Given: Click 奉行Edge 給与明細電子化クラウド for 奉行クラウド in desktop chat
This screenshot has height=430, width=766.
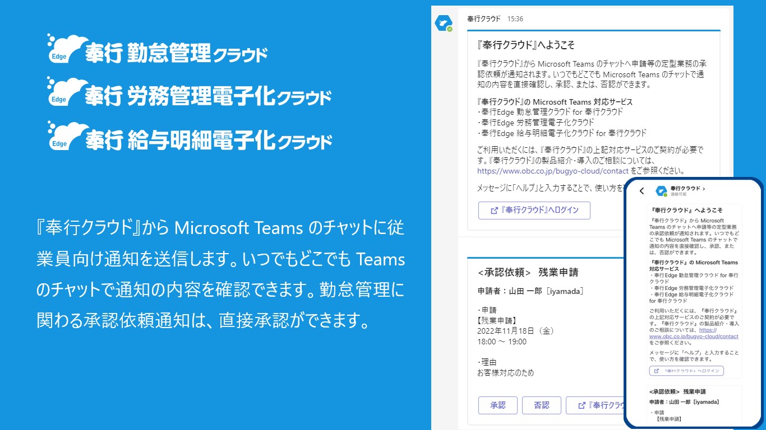Looking at the screenshot, I should [562, 133].
